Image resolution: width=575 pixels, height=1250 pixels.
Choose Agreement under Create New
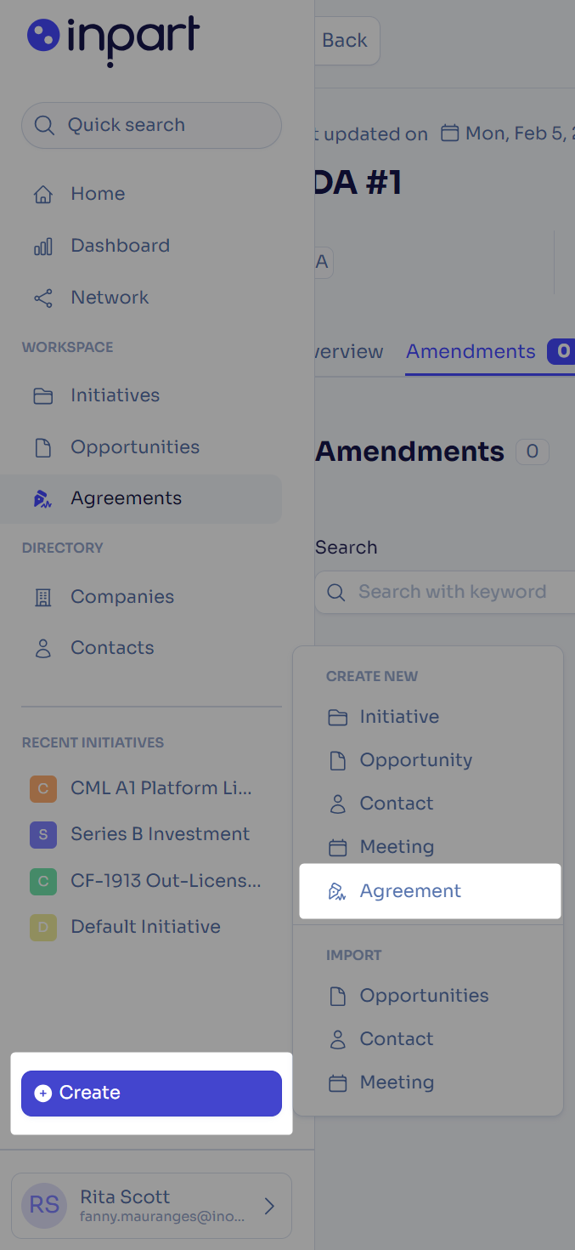click(430, 891)
